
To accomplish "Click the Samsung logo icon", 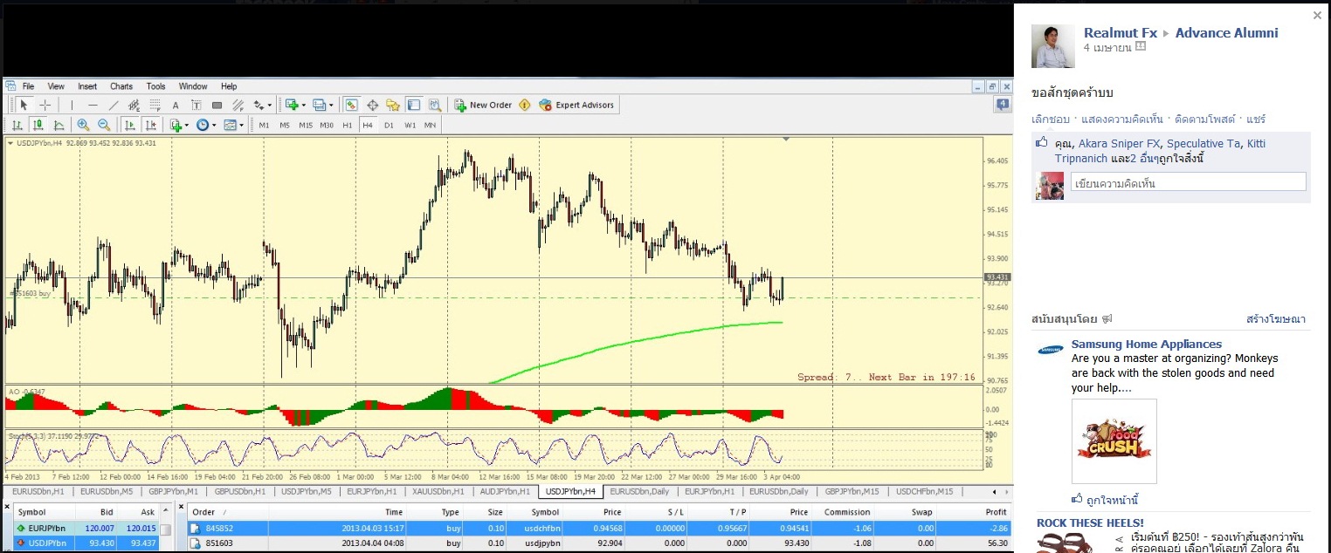I will pos(1050,351).
